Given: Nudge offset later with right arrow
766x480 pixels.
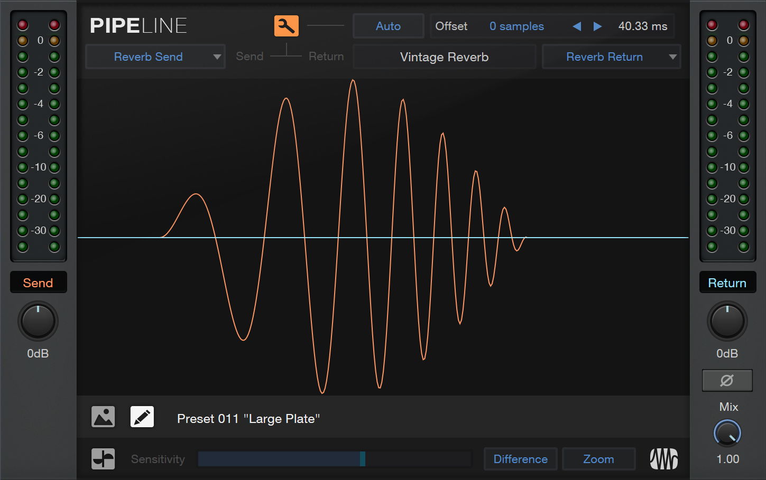Looking at the screenshot, I should (597, 26).
